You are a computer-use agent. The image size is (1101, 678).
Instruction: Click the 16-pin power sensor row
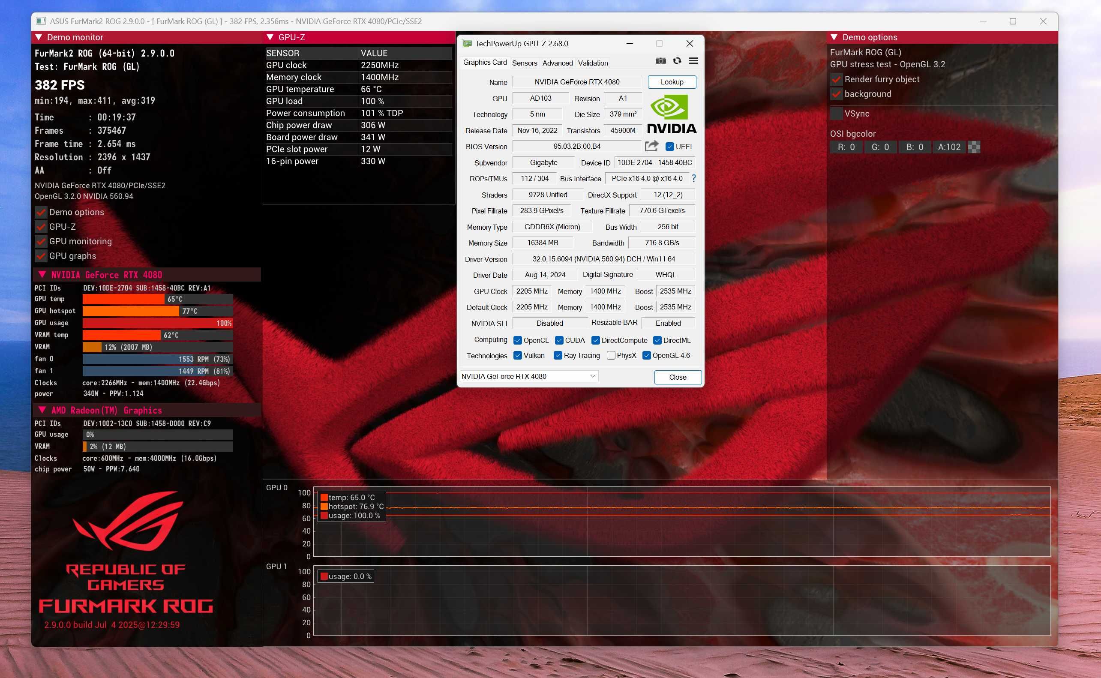click(x=359, y=161)
